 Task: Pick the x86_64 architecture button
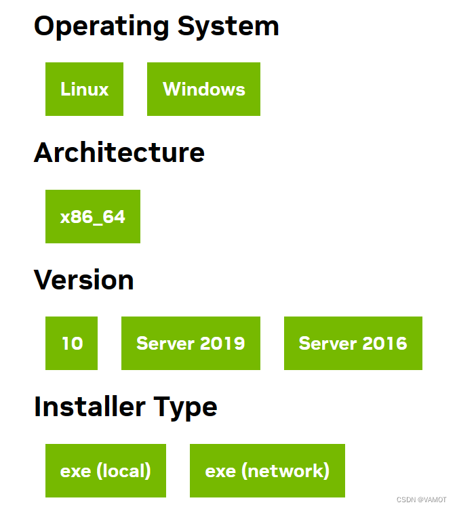[x=93, y=216]
